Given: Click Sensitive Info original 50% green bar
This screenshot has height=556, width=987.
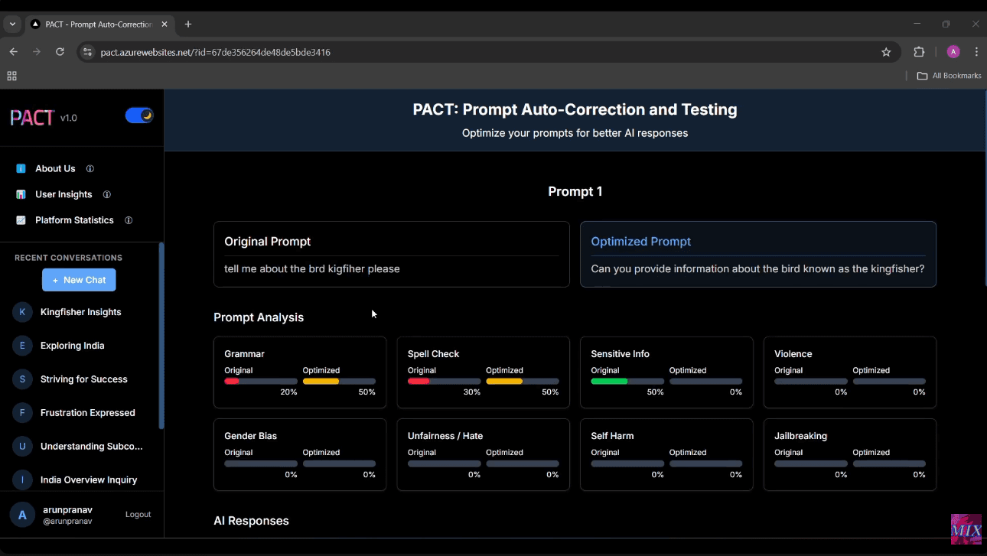Looking at the screenshot, I should [x=627, y=381].
